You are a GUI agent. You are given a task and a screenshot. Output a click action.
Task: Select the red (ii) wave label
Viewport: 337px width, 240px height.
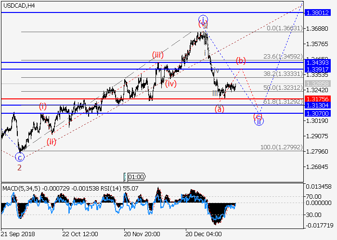pos(52,141)
